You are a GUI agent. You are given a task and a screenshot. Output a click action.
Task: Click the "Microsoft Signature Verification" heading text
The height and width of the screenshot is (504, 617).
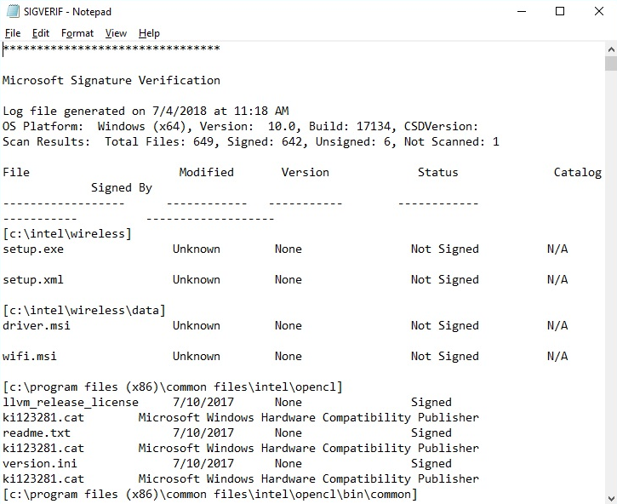coord(111,81)
